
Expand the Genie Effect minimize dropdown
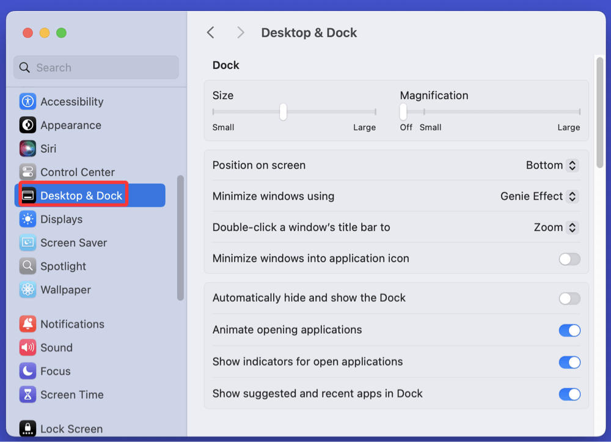[539, 196]
